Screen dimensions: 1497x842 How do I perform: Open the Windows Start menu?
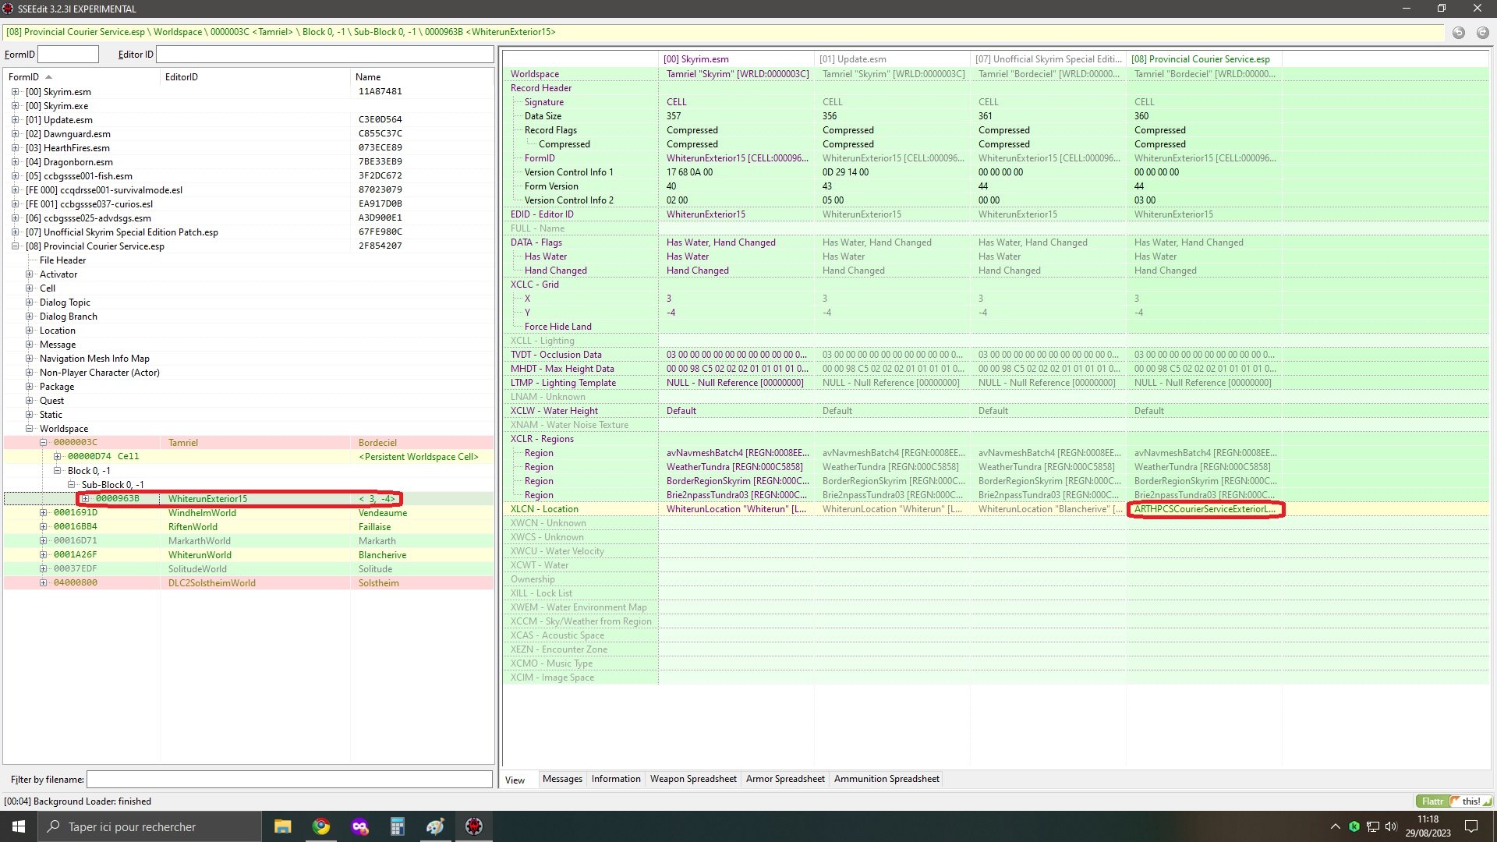click(19, 826)
